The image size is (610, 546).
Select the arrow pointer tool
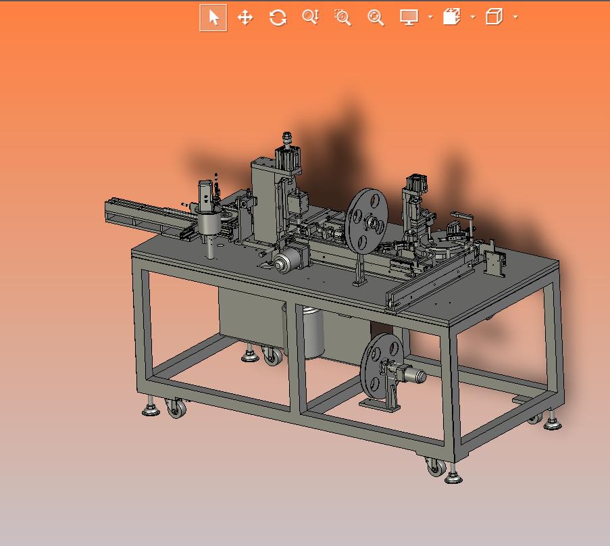213,18
